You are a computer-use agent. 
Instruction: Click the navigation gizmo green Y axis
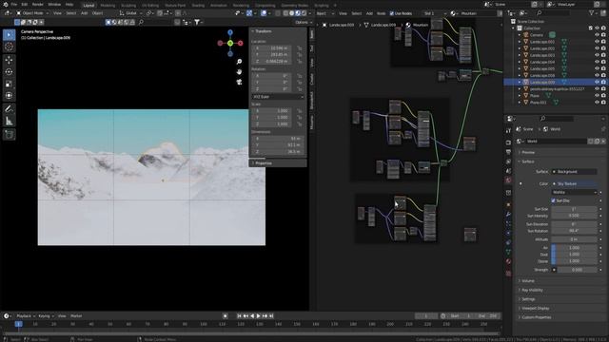click(x=230, y=44)
